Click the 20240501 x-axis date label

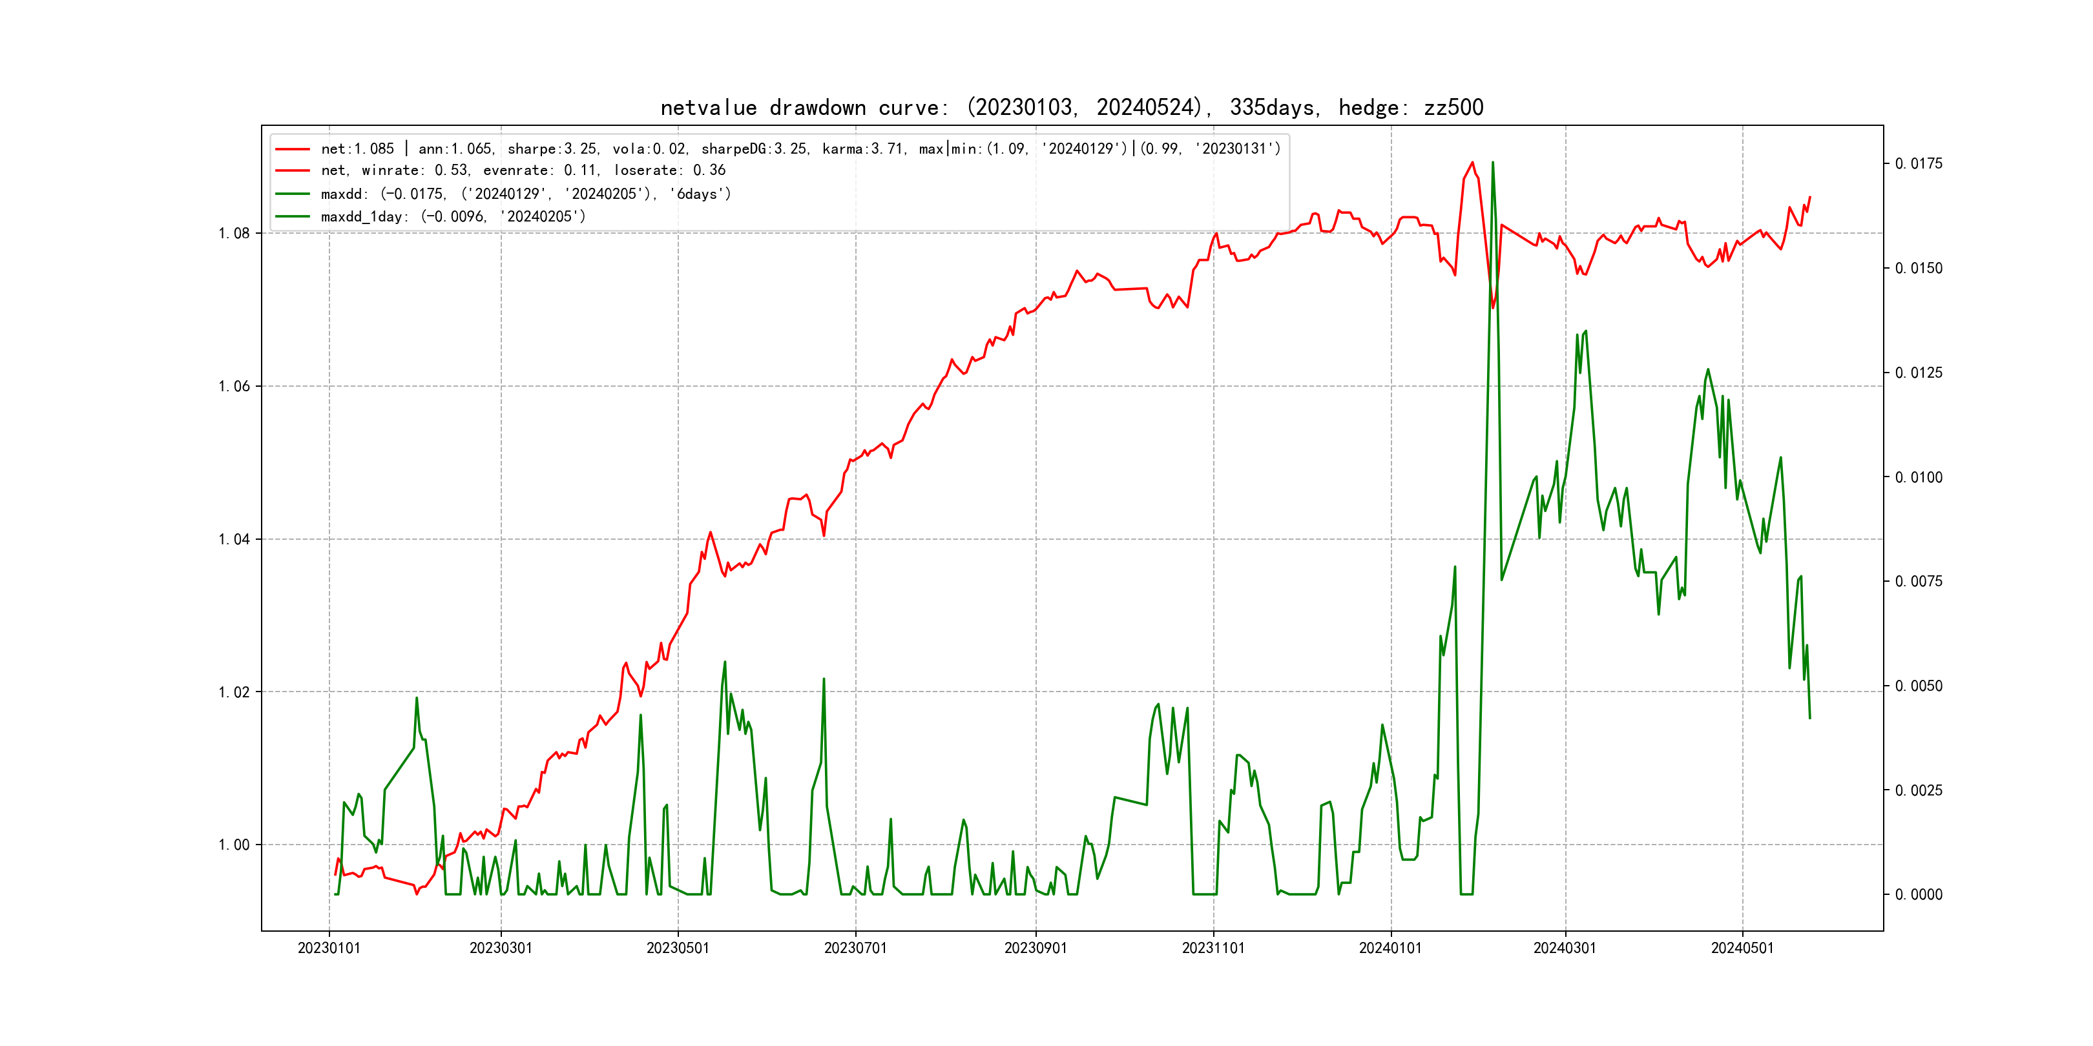1742,948
